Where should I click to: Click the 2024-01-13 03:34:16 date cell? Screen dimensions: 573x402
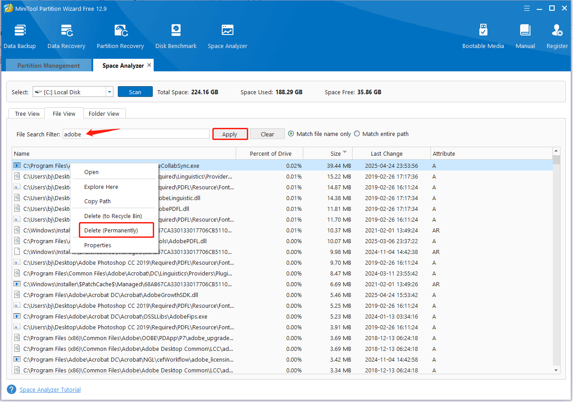[391, 316]
